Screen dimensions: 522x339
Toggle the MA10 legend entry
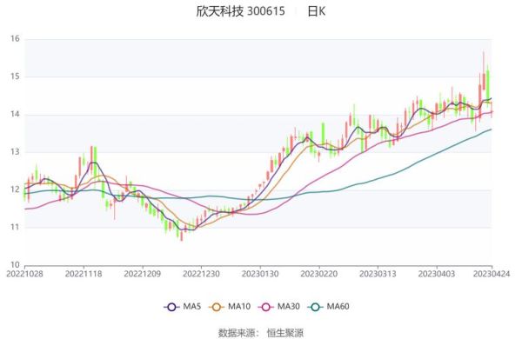click(x=230, y=306)
